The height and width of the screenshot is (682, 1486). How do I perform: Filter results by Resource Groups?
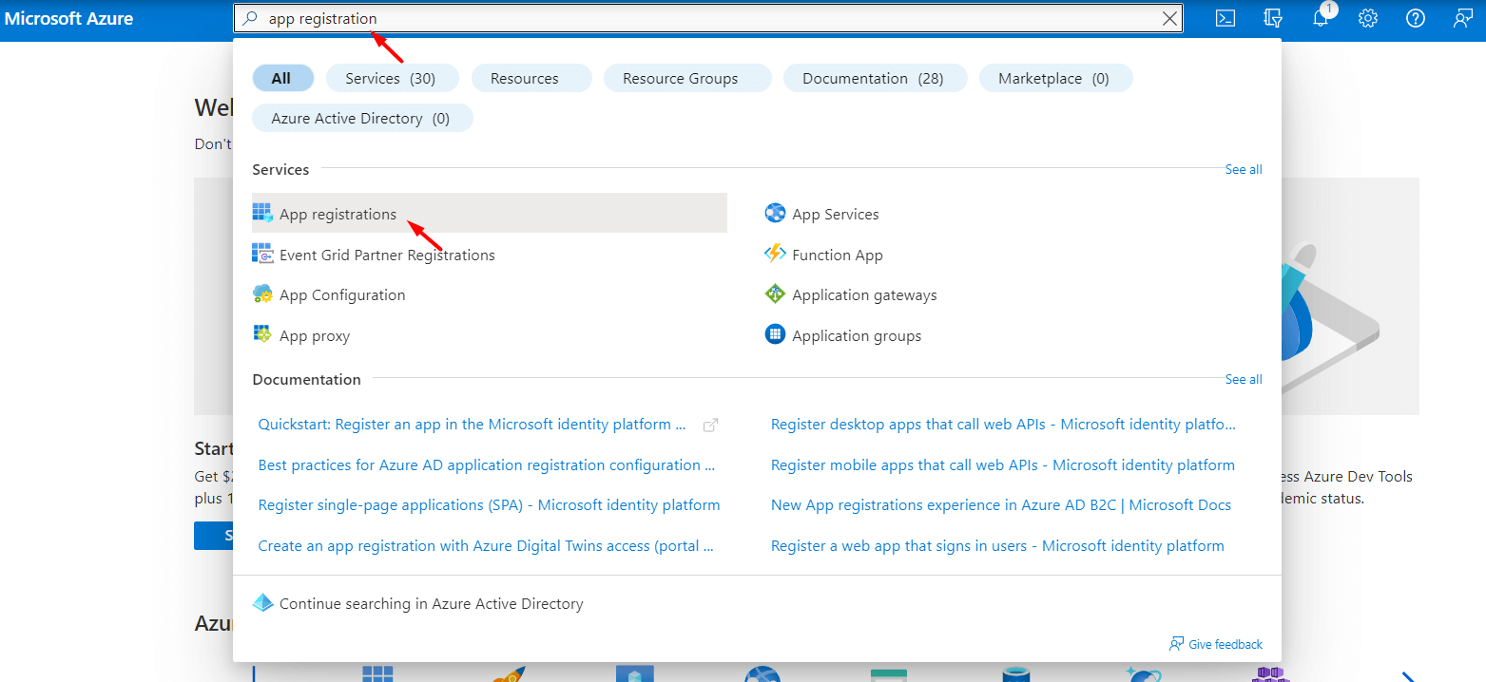687,78
